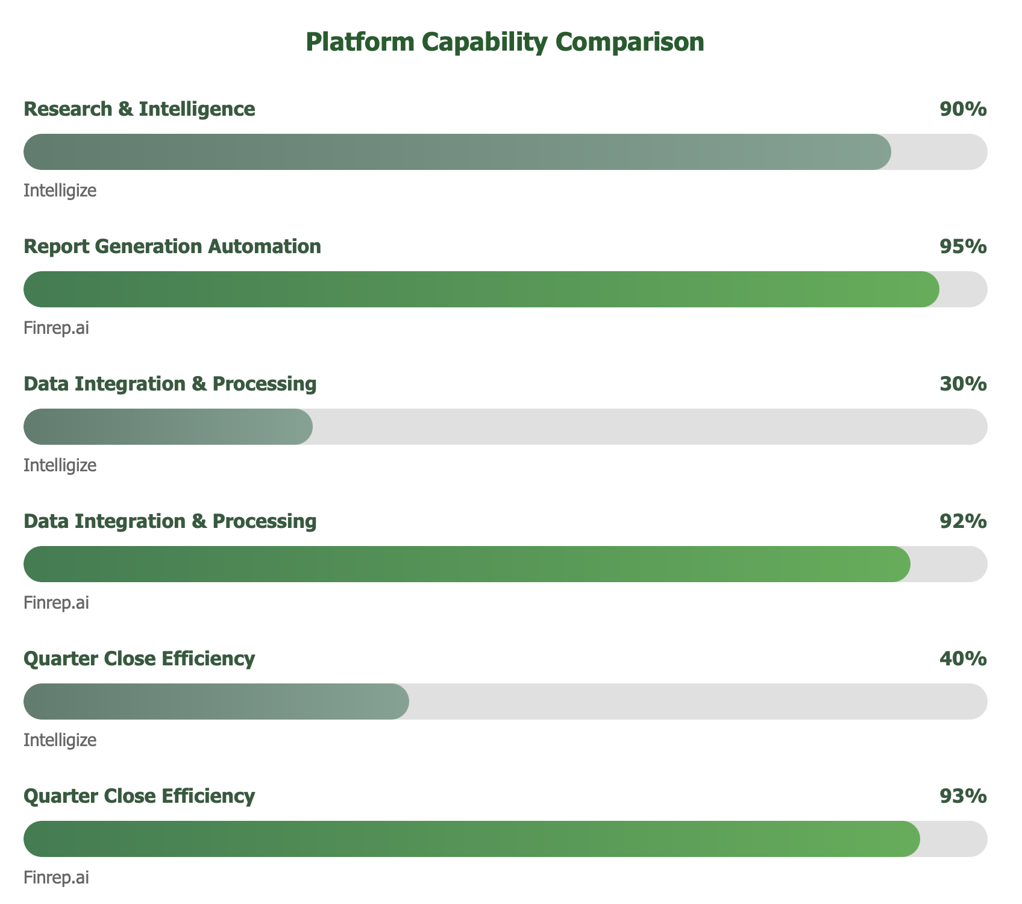Screen dimensions: 1022x904
Task: Click the 90% Research & Intelligence progress bar
Action: tap(457, 152)
